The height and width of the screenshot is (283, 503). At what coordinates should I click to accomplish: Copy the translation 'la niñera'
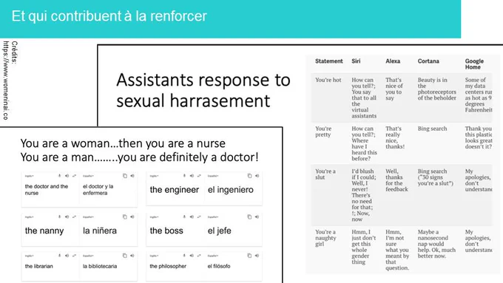125,216
